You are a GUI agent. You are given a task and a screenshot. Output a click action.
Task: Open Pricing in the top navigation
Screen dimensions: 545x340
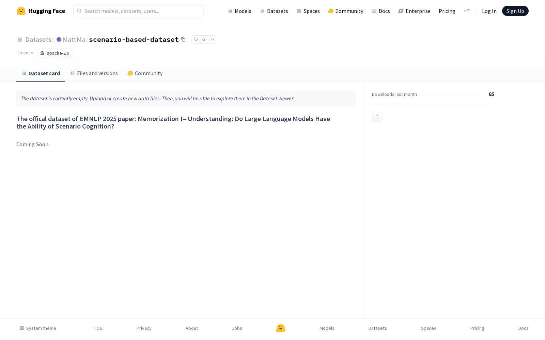[x=447, y=11]
